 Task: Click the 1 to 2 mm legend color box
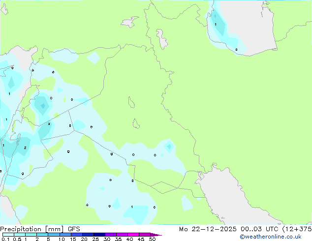tap(31, 235)
